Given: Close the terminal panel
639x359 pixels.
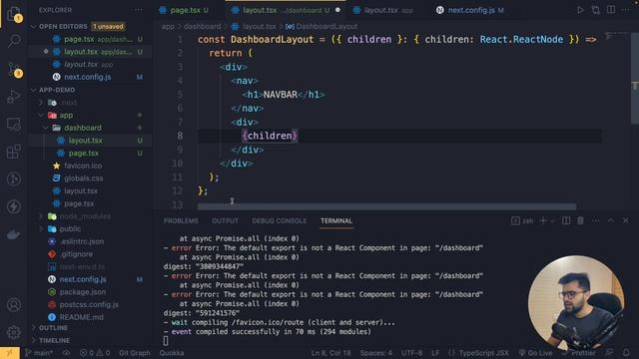Looking at the screenshot, I should coord(626,220).
